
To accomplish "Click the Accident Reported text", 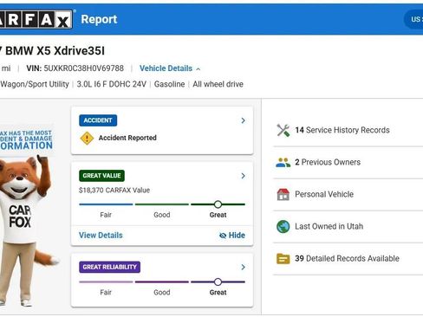I will click(127, 138).
